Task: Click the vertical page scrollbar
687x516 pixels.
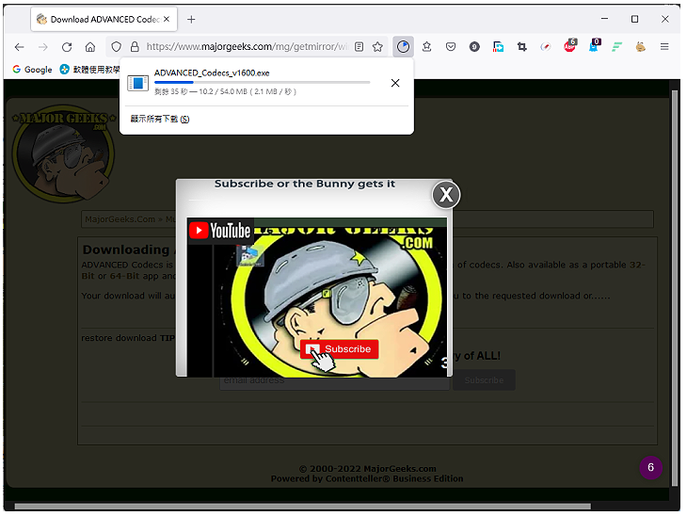Action: [x=674, y=287]
